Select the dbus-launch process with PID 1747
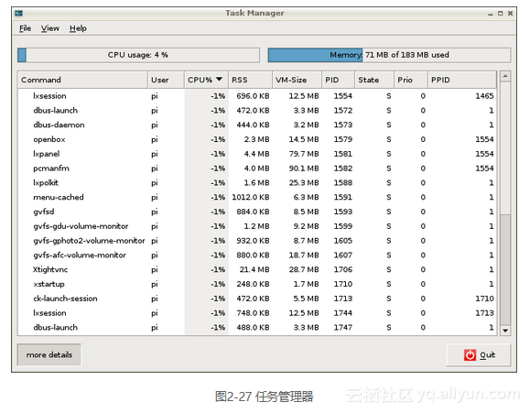Screen dimensions: 530x413 [x=257, y=328]
